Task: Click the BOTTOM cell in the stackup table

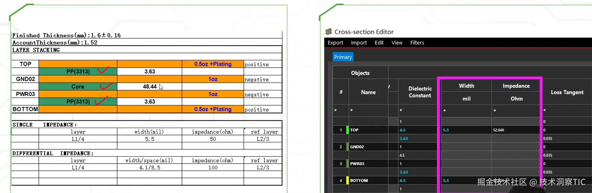Action: click(25, 109)
